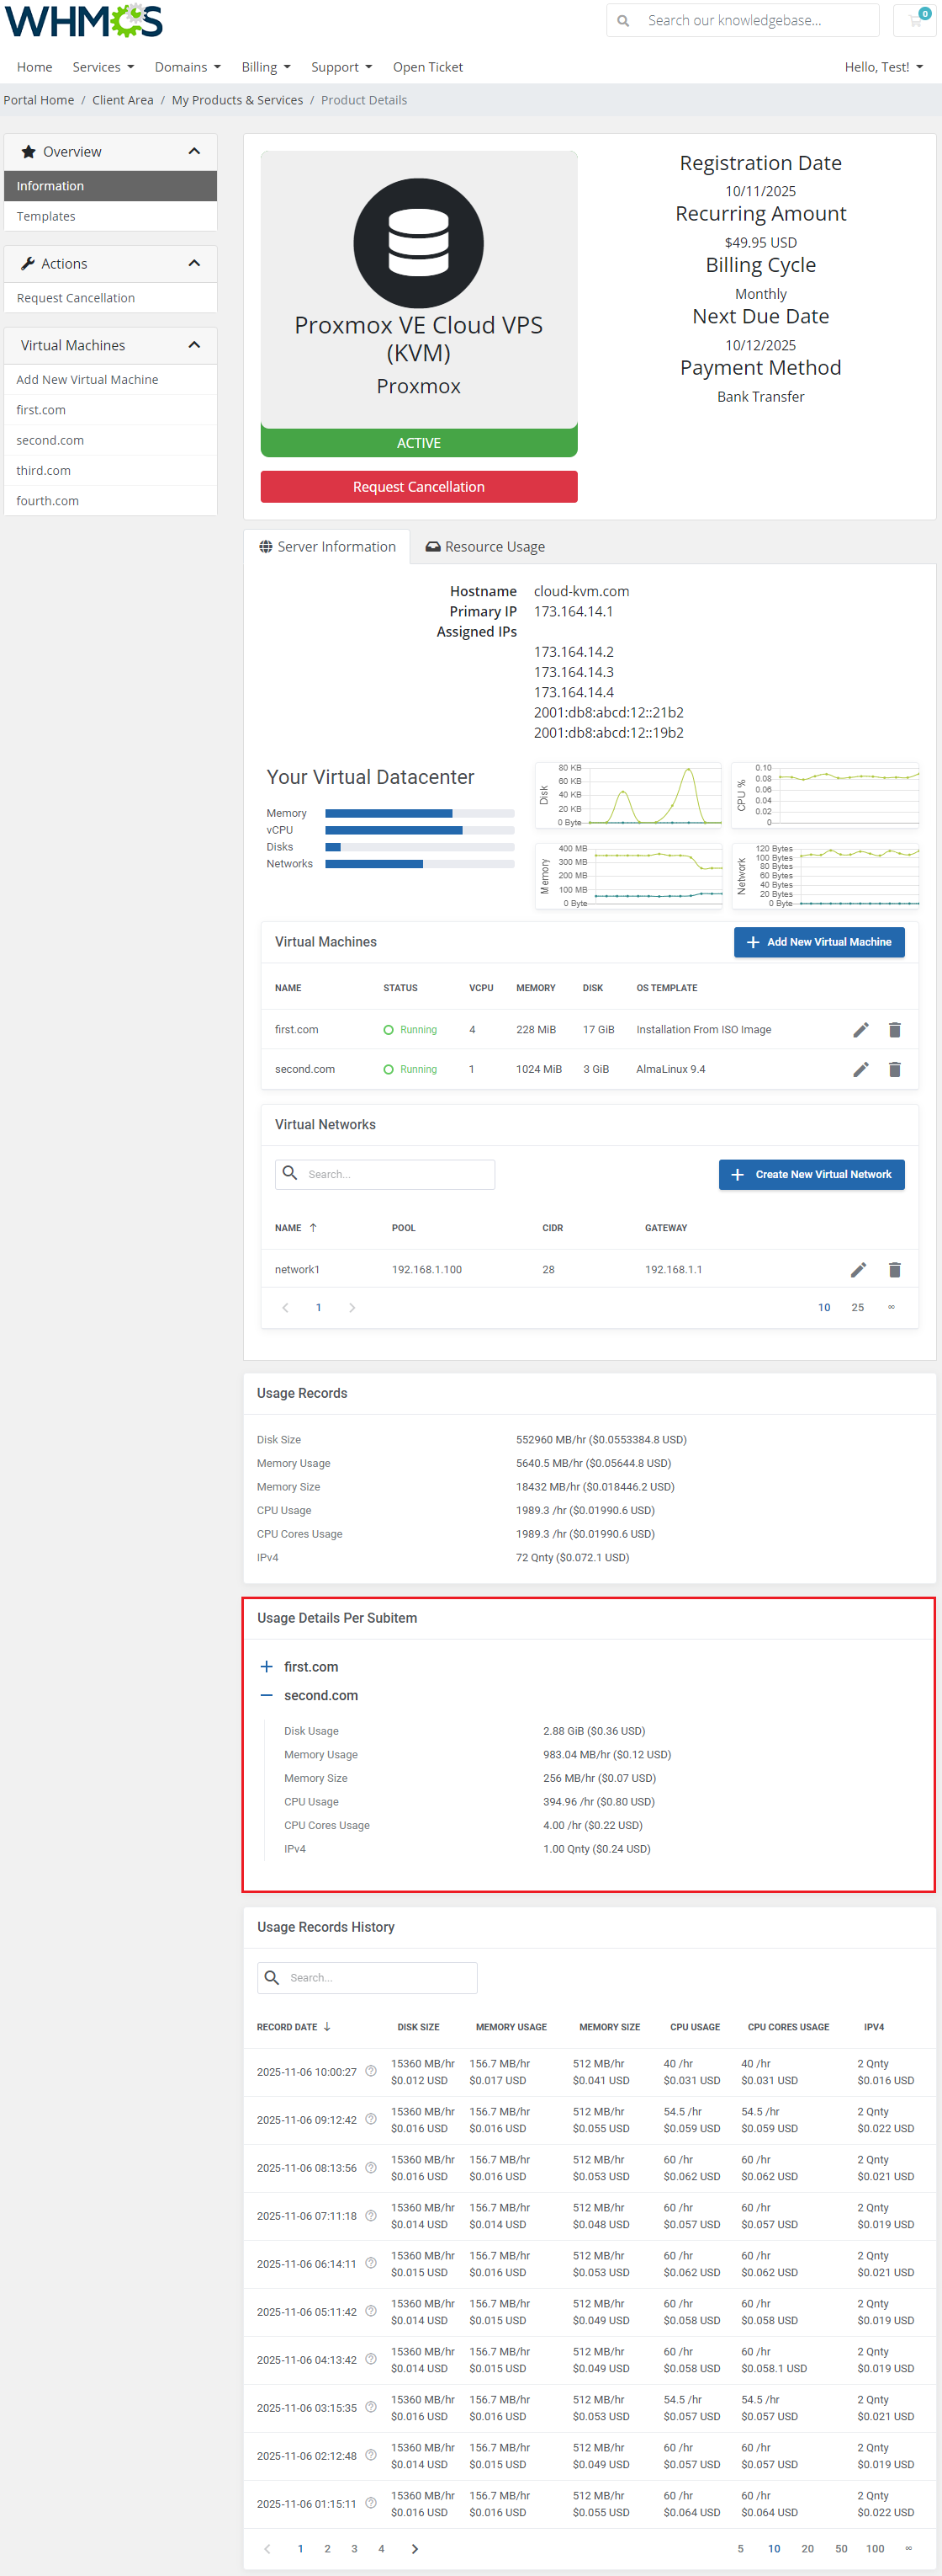The height and width of the screenshot is (2576, 942).
Task: Click info icon for record 2025-11-06 04:13:42
Action: (371, 2359)
